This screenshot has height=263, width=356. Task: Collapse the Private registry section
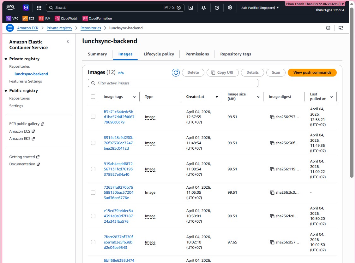[6, 59]
